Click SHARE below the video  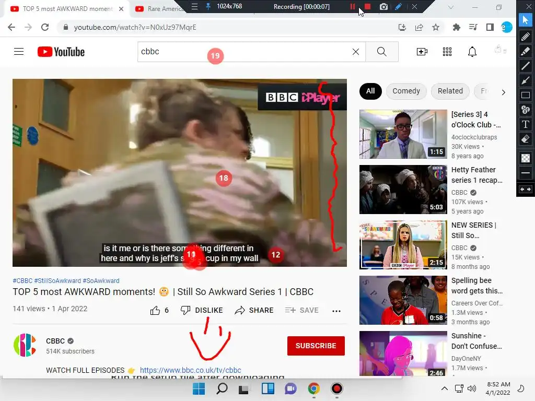[x=254, y=310]
